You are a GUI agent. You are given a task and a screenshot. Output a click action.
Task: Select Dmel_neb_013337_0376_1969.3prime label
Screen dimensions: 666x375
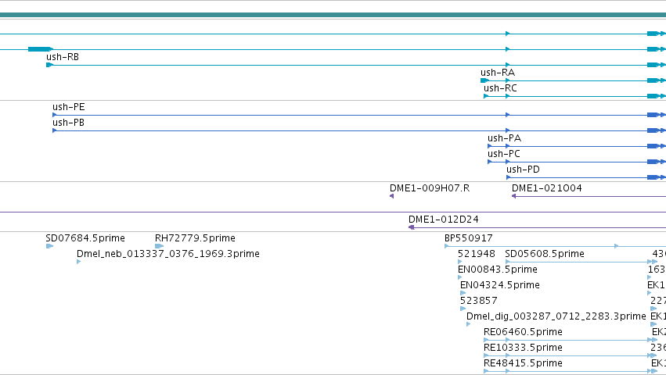pyautogui.click(x=168, y=254)
